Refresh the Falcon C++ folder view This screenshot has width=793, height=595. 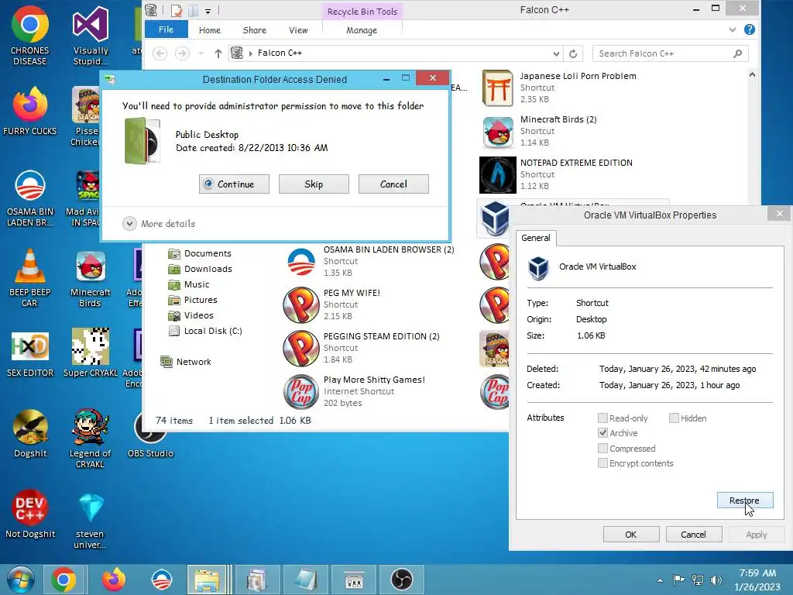coord(573,53)
